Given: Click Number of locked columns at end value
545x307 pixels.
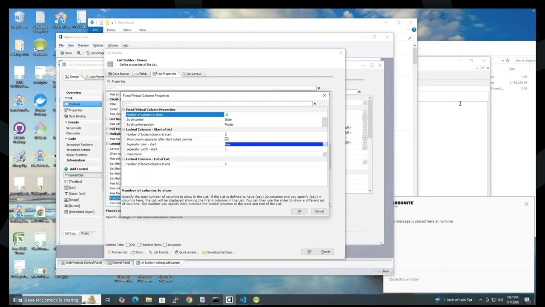Looking at the screenshot, I should pyautogui.click(x=273, y=164).
